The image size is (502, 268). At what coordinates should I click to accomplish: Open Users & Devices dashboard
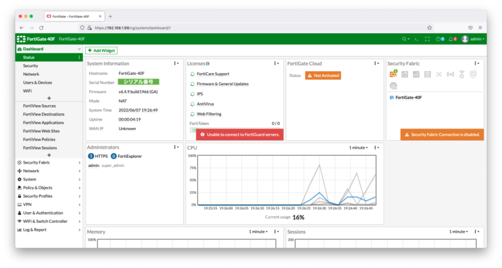click(49, 82)
